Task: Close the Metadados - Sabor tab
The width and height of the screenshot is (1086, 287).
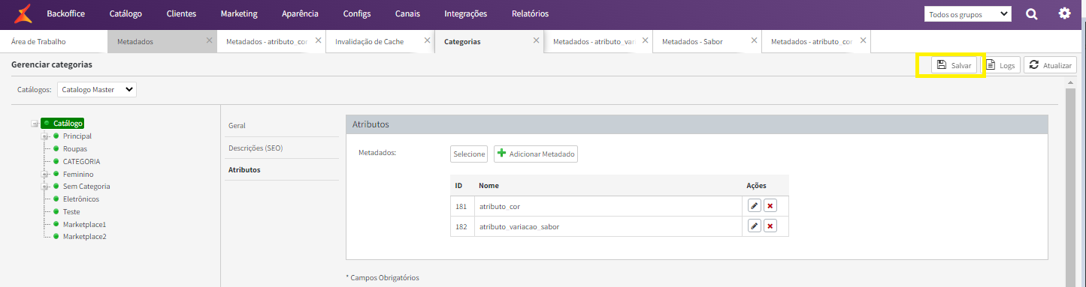Action: 755,40
